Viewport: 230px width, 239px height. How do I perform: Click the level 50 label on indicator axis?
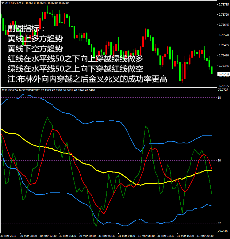[x=219, y=160]
